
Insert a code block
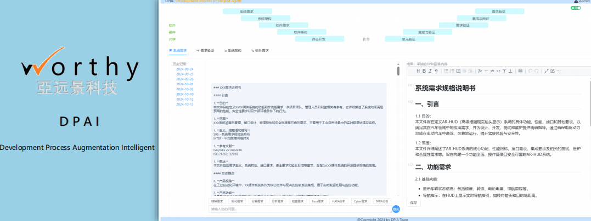[492, 71]
